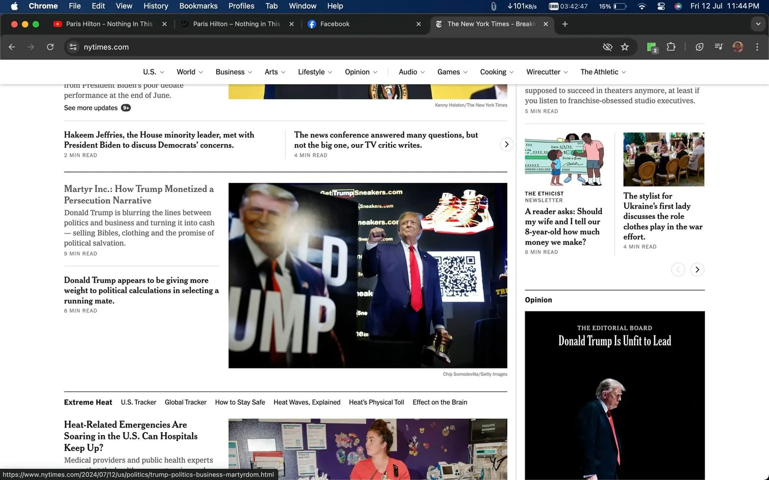Open Heat-Related Emergencies Are Soaring article
Screen dimensions: 769x480
coord(131,436)
